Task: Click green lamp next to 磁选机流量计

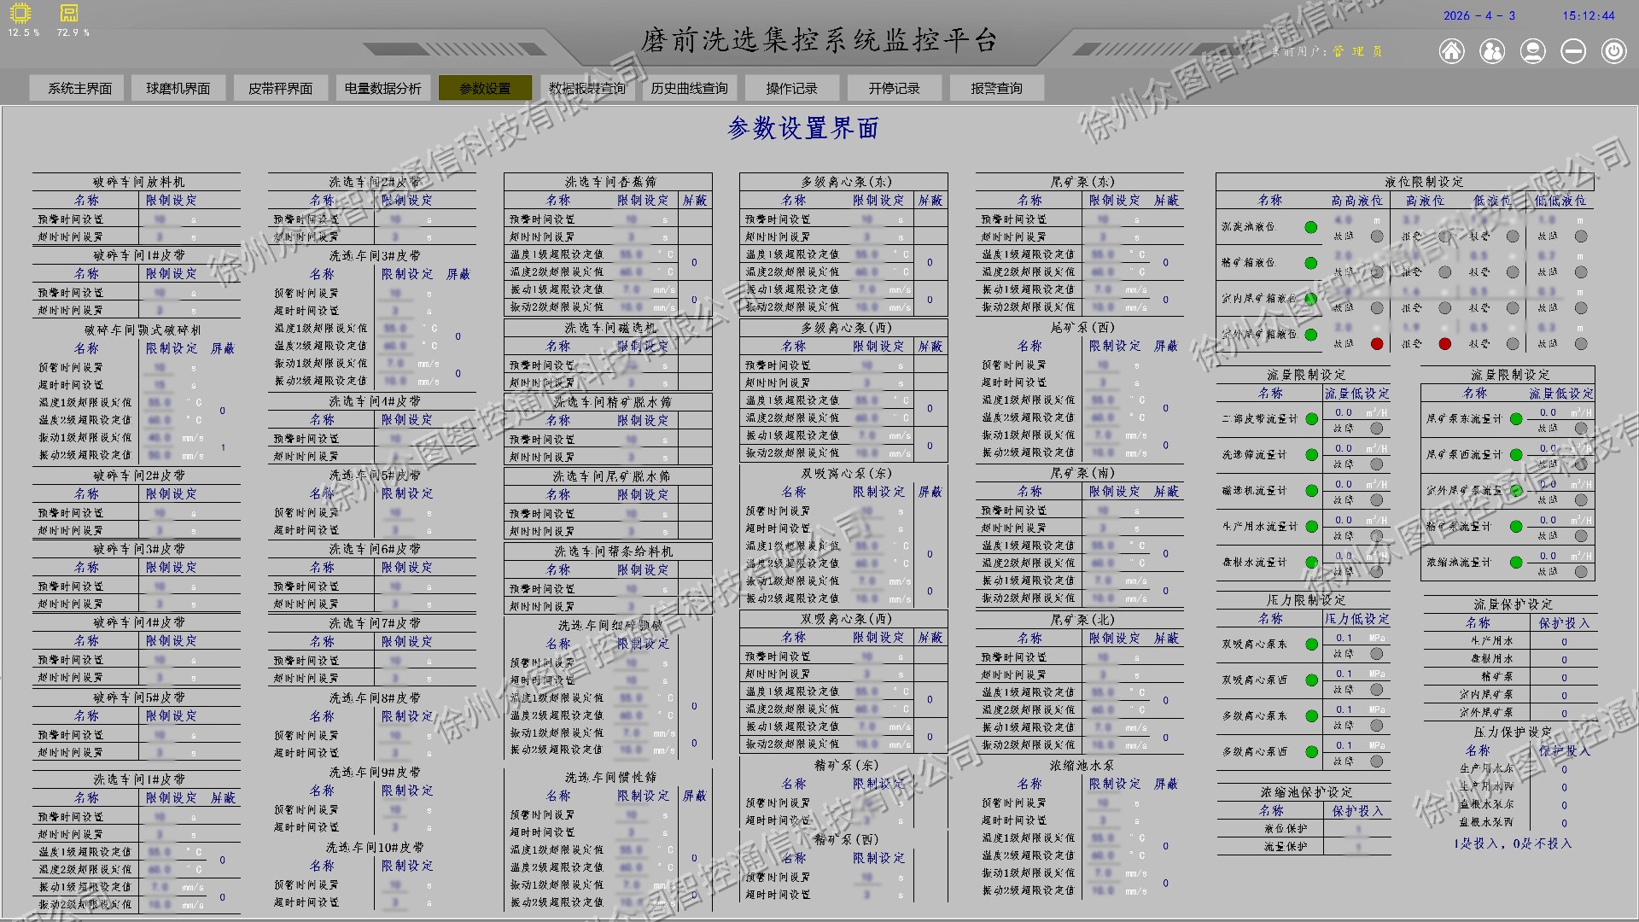Action: [x=1311, y=491]
